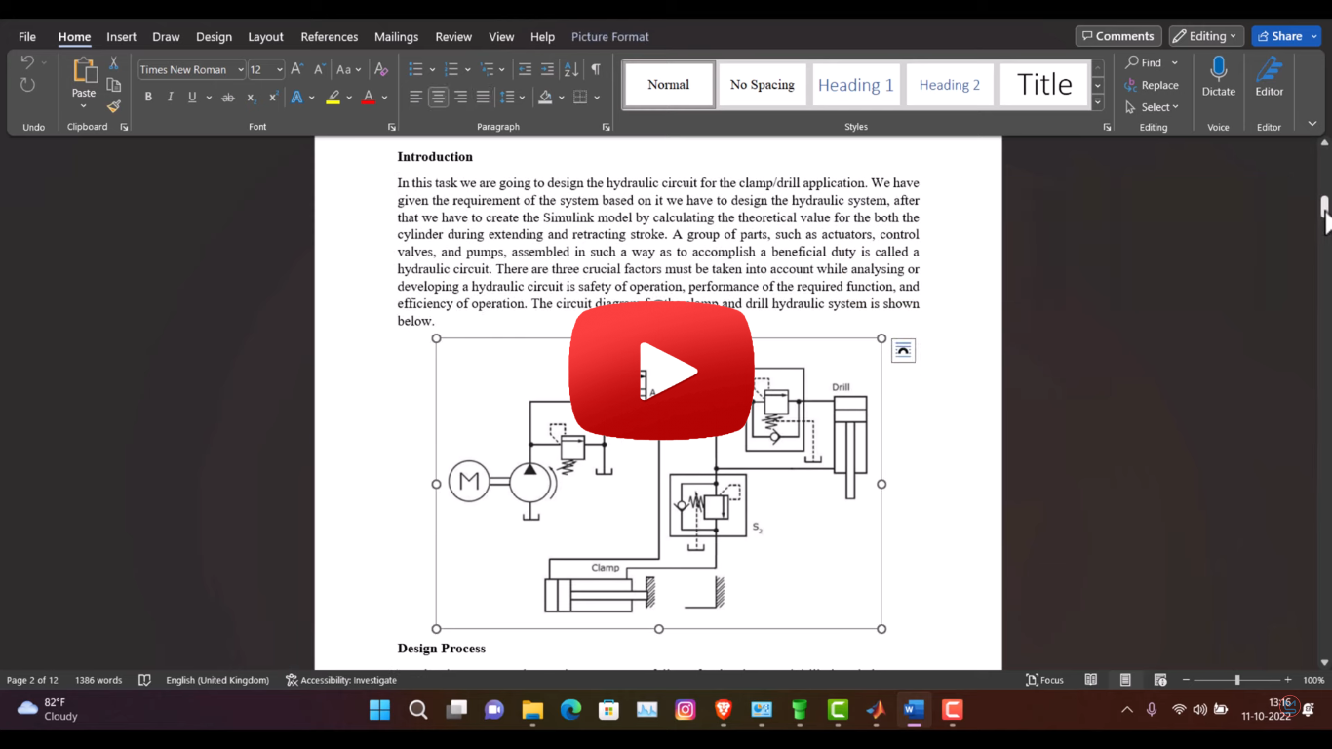Open Windows Start menu
Viewport: 1332px width, 749px height.
[x=380, y=710]
